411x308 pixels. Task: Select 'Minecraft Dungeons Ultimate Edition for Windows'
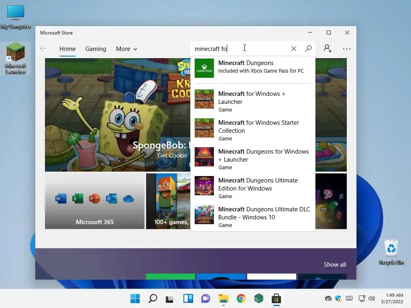tap(253, 188)
